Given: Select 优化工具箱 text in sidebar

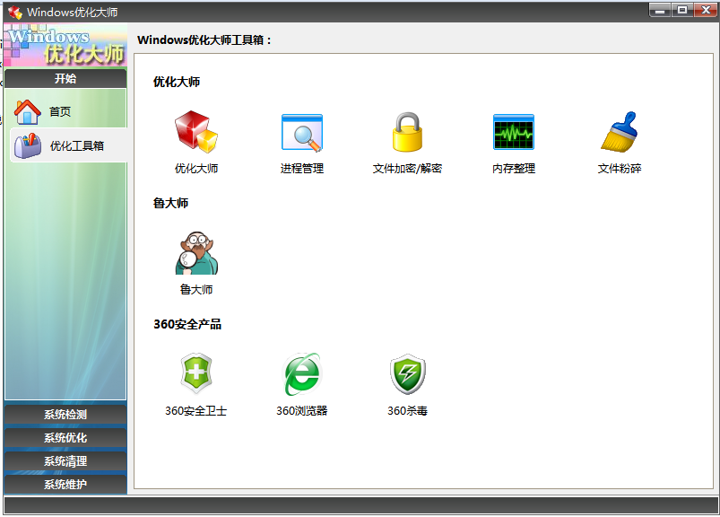Looking at the screenshot, I should [x=77, y=146].
